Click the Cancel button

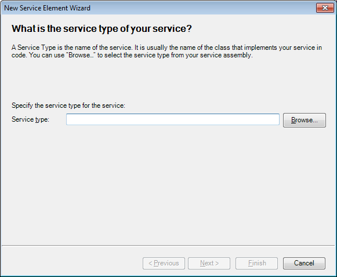click(304, 263)
